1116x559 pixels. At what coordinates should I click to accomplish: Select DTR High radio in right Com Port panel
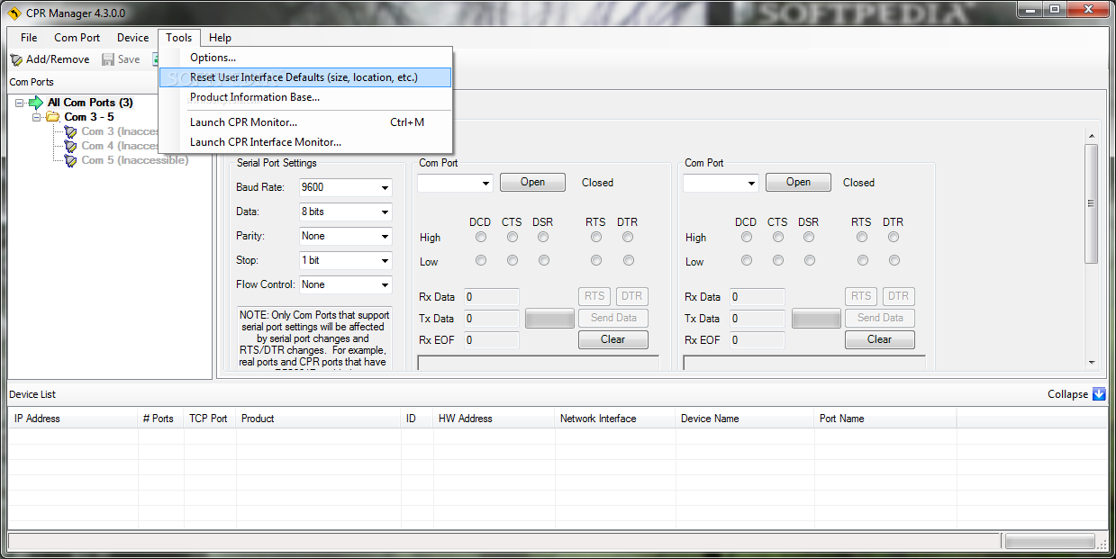tap(894, 238)
